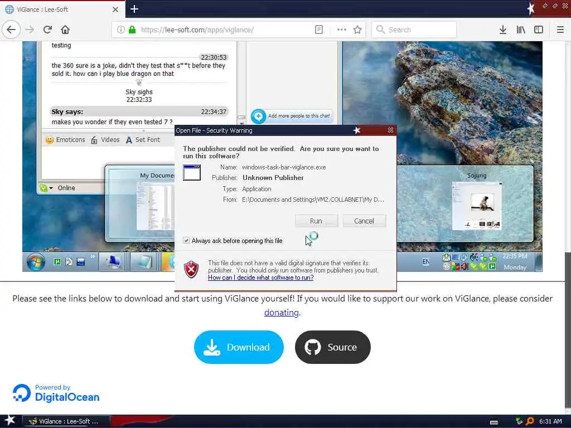This screenshot has width=571, height=428.
Task: Click the forward navigation arrow
Action: (x=30, y=30)
